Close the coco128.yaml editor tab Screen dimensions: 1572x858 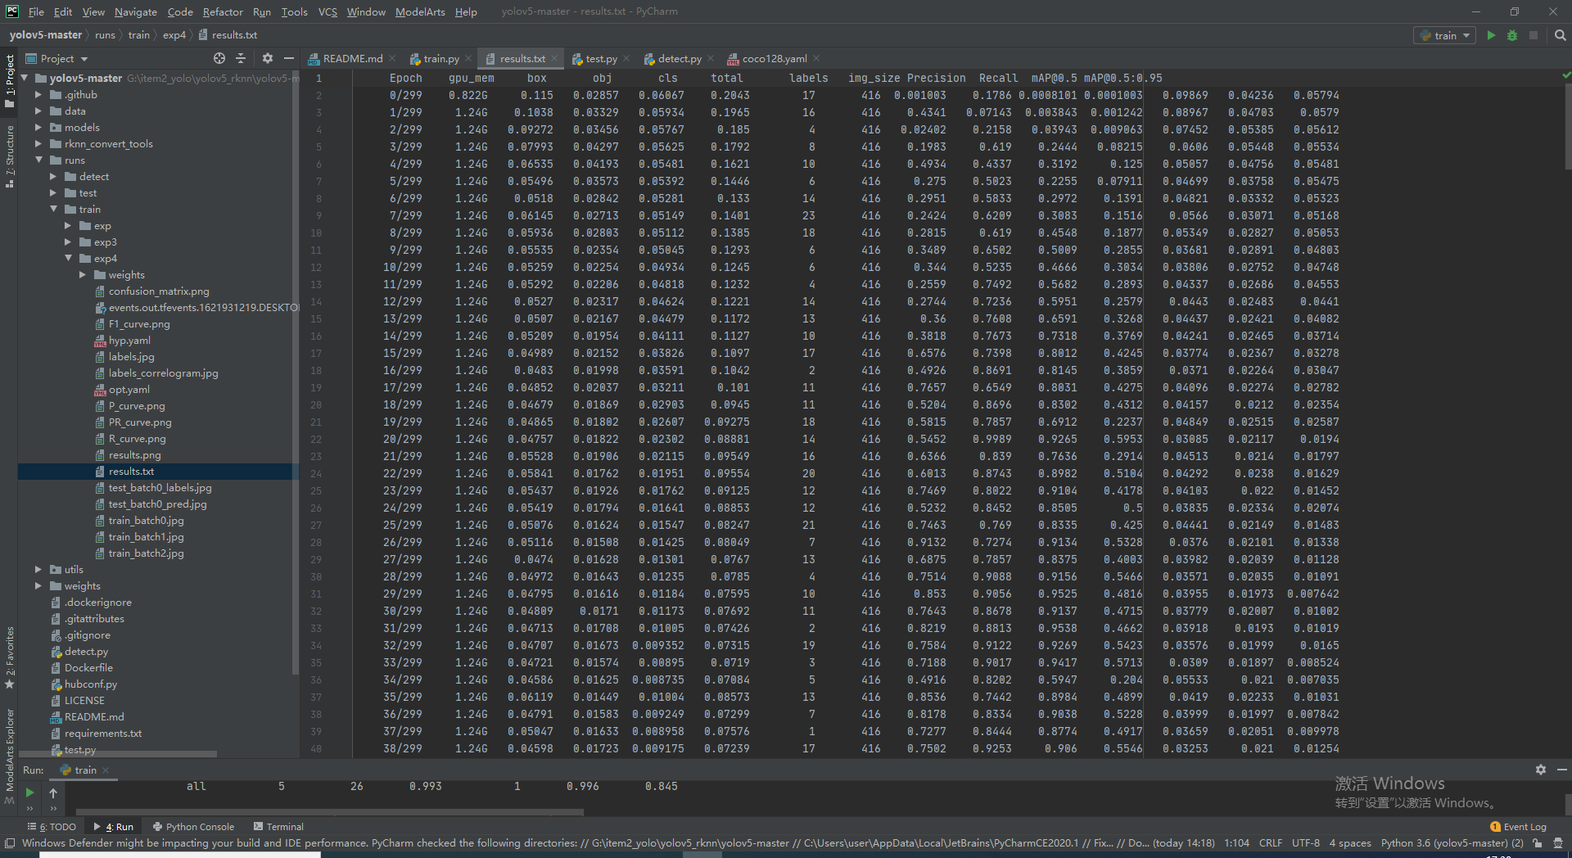tap(816, 58)
